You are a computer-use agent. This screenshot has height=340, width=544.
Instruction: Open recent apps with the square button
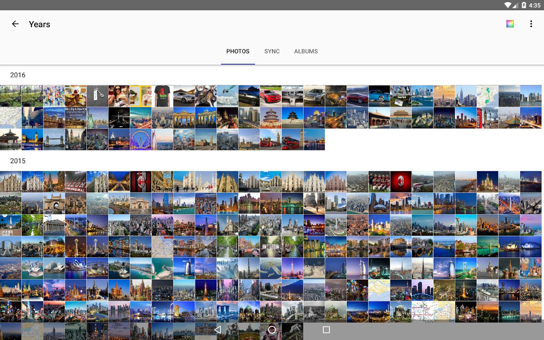[326, 330]
